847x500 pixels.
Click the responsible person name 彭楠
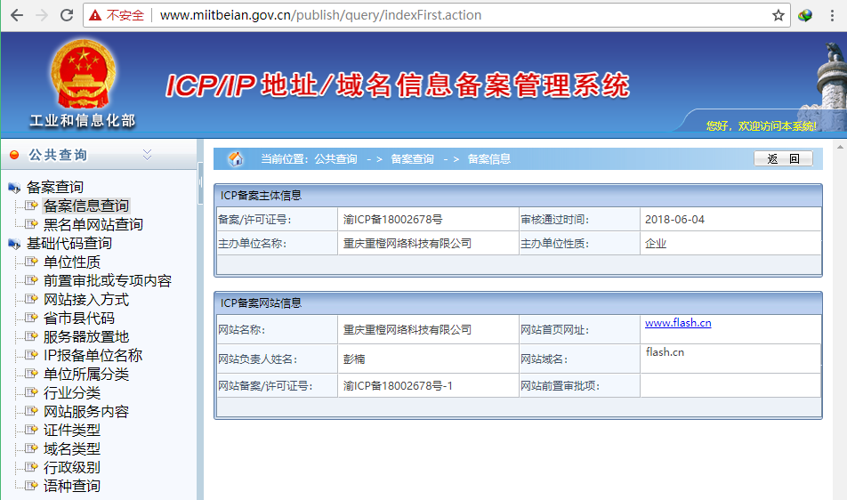(x=354, y=359)
